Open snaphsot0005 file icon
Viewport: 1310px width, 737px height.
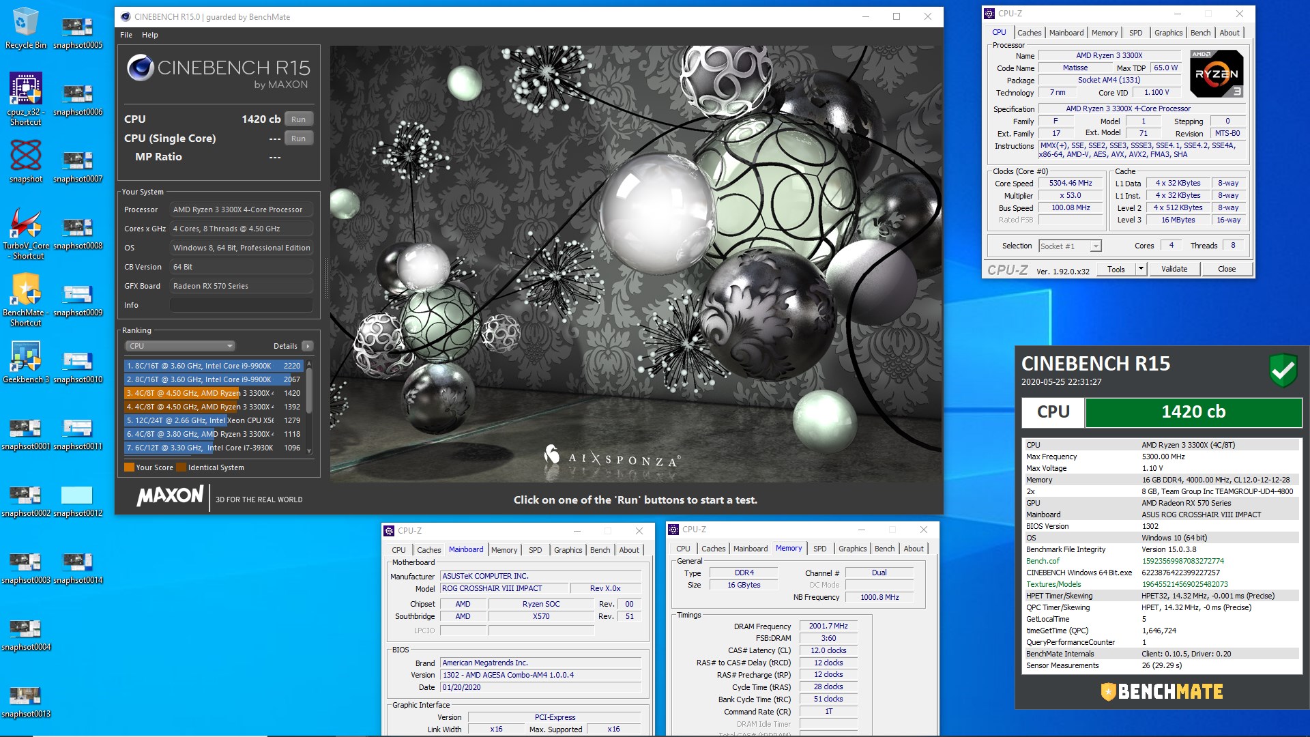(78, 33)
